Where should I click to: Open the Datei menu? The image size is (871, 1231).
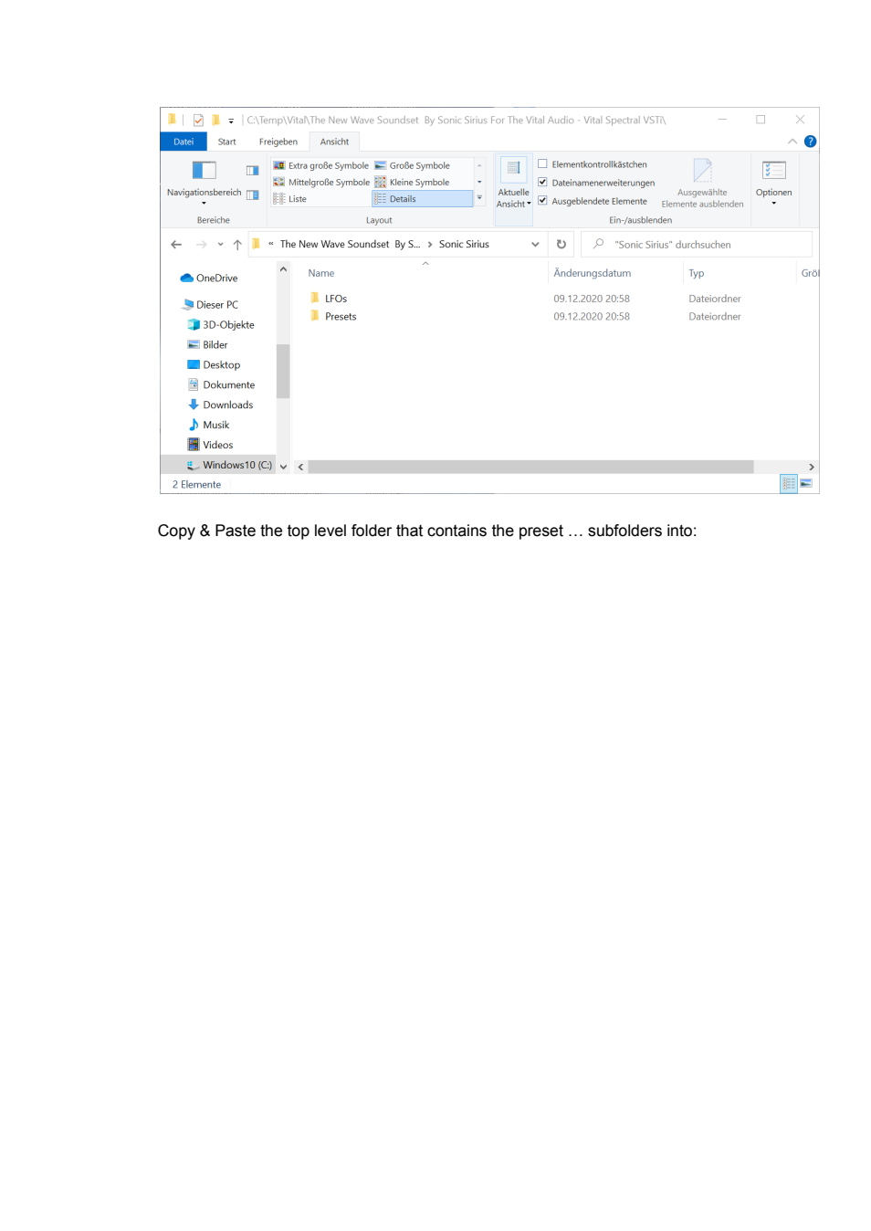tap(184, 142)
